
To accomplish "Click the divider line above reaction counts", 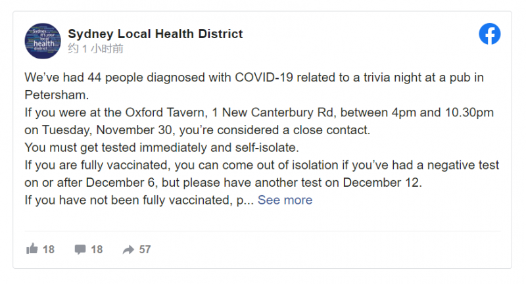I will (x=262, y=231).
